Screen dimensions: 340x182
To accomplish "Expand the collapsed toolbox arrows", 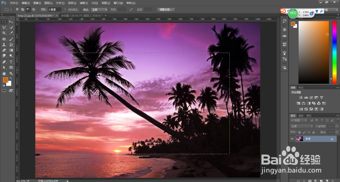I will click(x=2, y=15).
